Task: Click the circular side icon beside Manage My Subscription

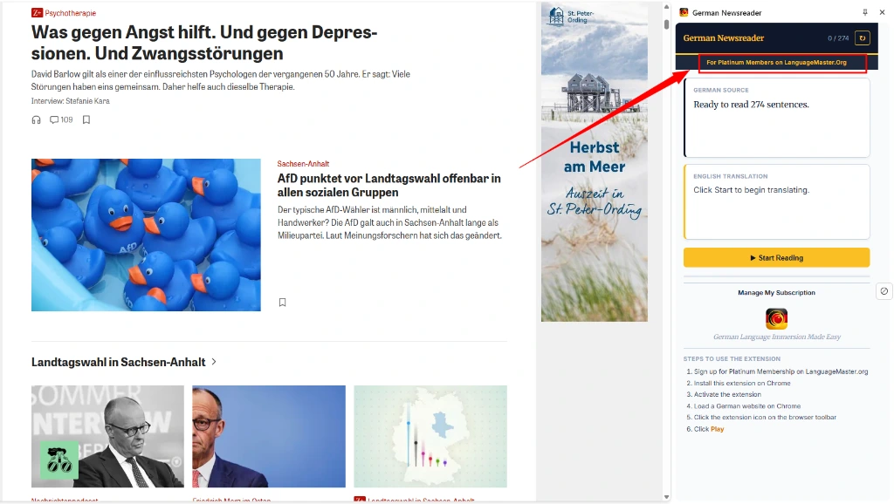Action: tap(884, 291)
